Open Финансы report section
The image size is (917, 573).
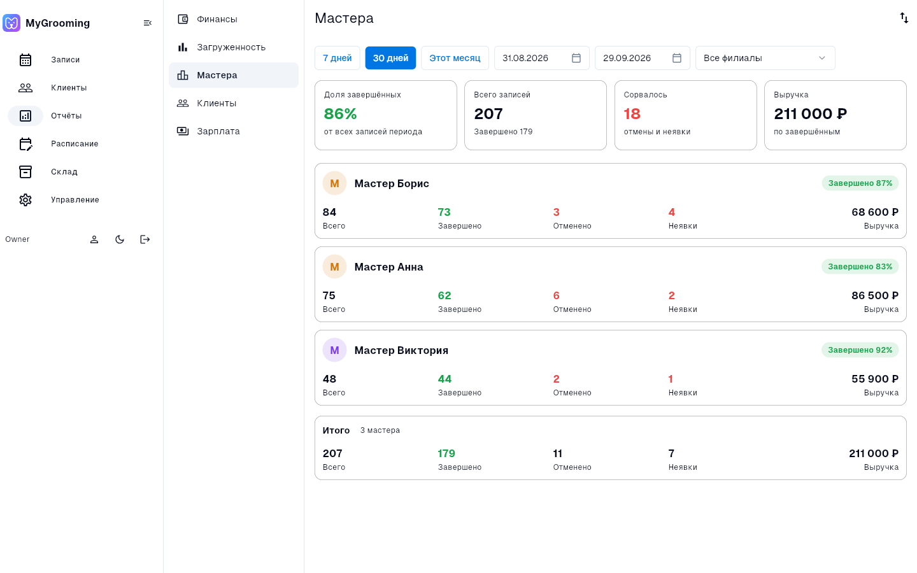click(234, 19)
